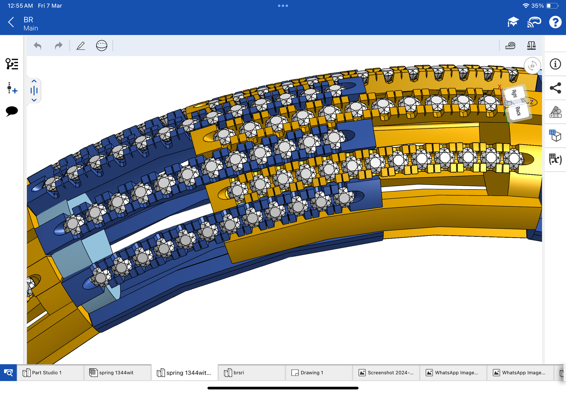Screen dimensions: 566x393
Task: Open the add feature tools menu
Action: coord(12,88)
